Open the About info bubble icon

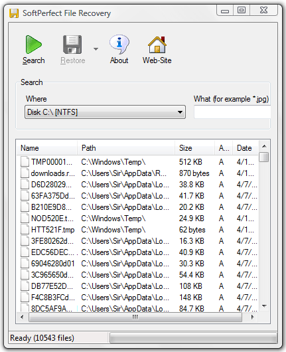click(x=119, y=44)
